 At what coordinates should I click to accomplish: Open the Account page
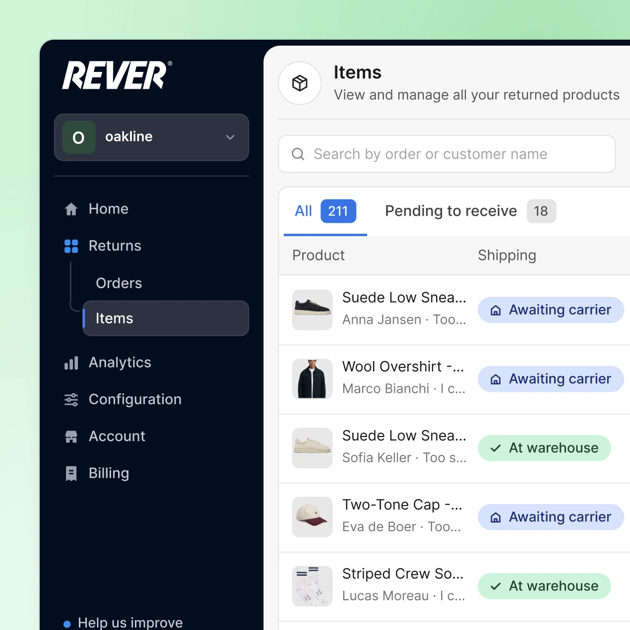tap(117, 436)
